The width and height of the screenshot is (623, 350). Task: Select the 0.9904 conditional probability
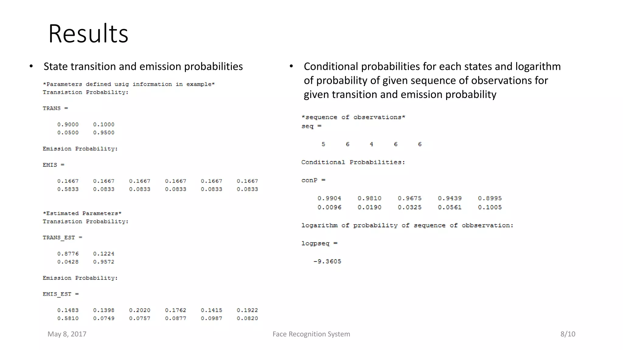pos(329,198)
